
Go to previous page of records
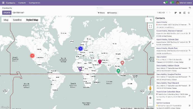tap(167, 12)
